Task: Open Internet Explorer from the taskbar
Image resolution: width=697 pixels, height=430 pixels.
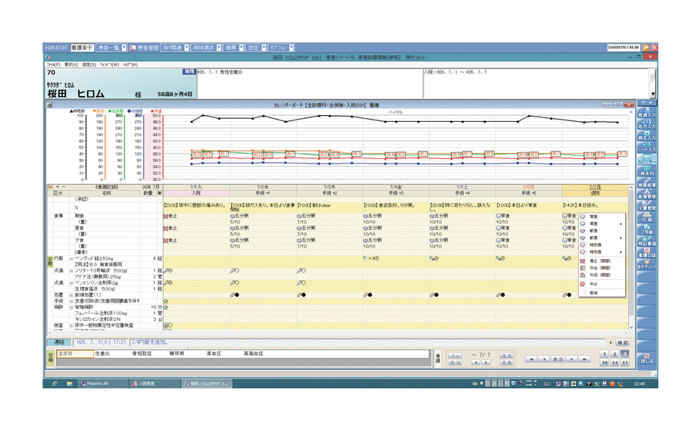Action: pyautogui.click(x=55, y=384)
